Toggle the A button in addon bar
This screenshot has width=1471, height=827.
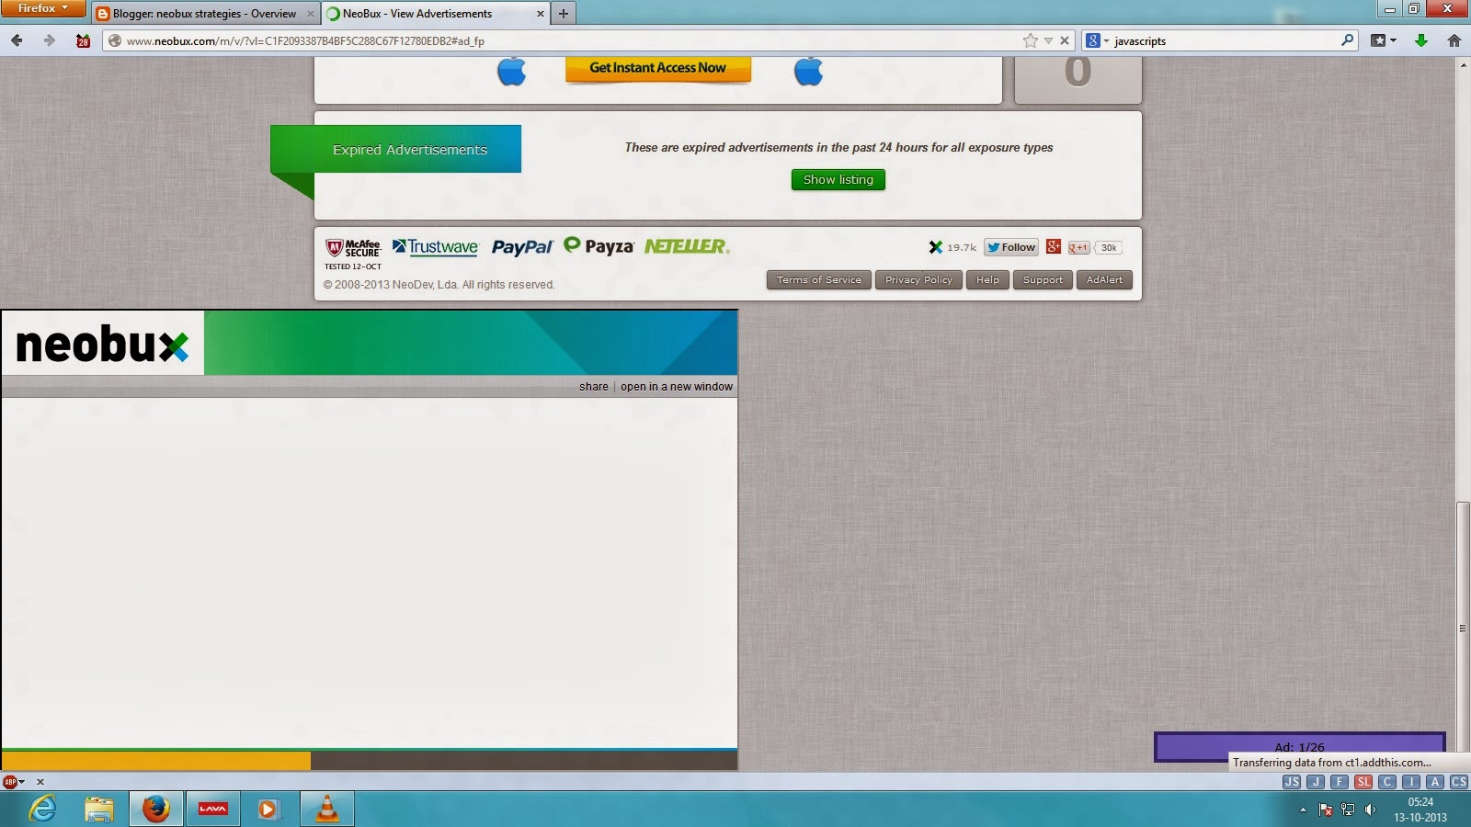pos(1435,782)
